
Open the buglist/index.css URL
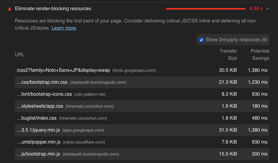[36, 118]
